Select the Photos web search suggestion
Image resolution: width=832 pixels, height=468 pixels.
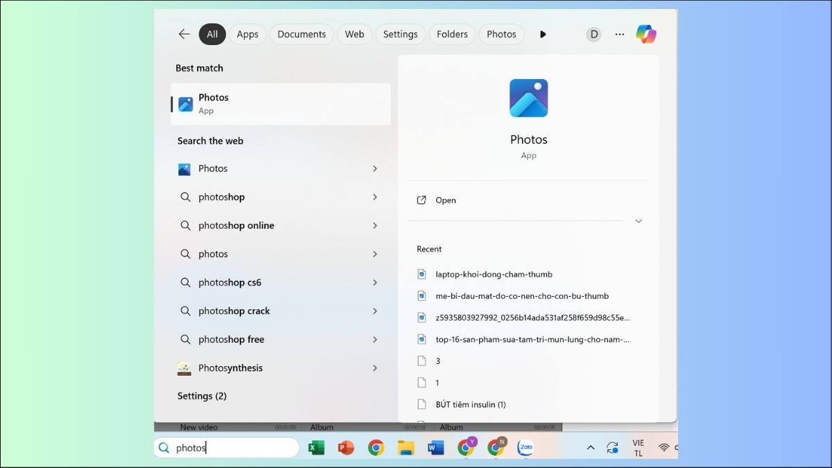pyautogui.click(x=212, y=168)
